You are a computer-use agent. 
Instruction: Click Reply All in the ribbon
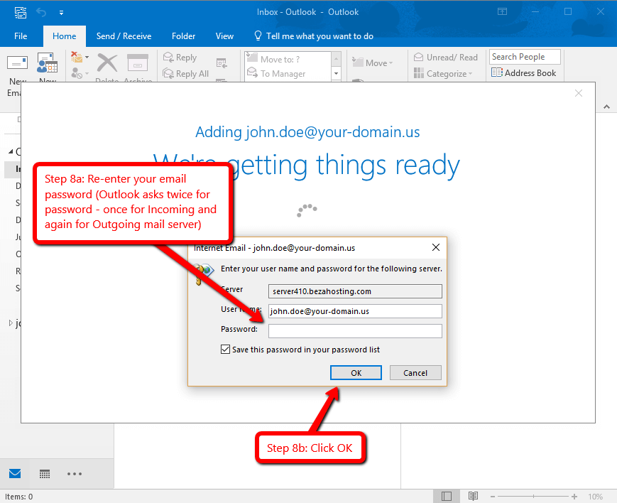[186, 74]
